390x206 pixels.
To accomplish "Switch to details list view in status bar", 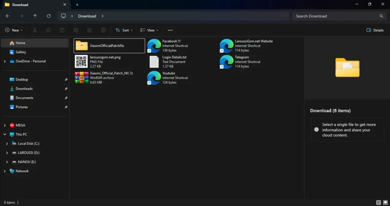I will pyautogui.click(x=378, y=203).
